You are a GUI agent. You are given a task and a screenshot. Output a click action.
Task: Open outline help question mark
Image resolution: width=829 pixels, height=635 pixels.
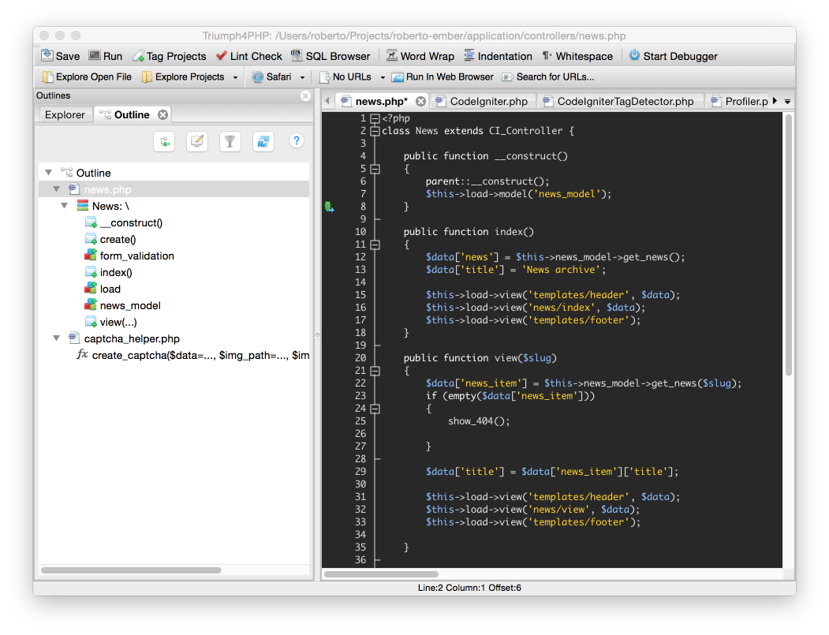pos(297,141)
